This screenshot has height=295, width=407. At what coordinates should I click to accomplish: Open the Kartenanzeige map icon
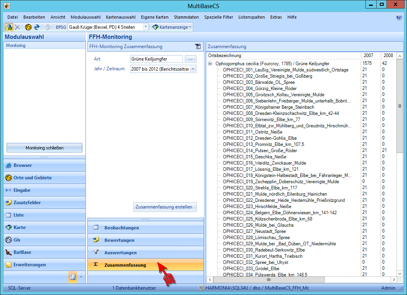155,27
